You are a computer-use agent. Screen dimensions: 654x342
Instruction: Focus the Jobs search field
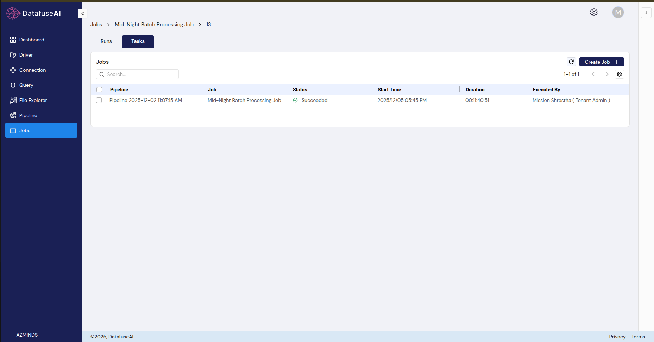tap(141, 74)
